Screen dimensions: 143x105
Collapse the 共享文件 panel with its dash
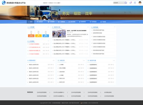84,60
